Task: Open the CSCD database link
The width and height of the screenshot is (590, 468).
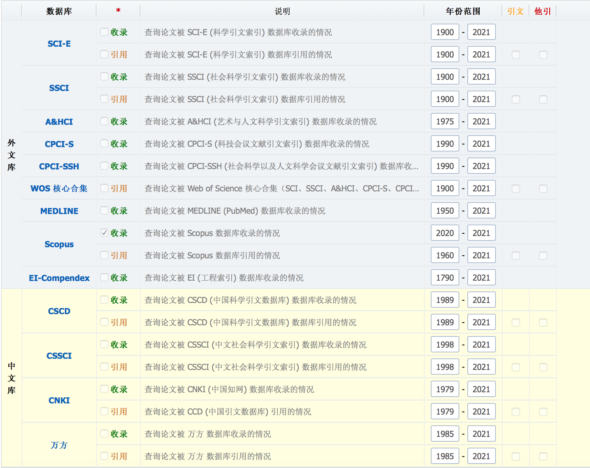Action: [59, 311]
